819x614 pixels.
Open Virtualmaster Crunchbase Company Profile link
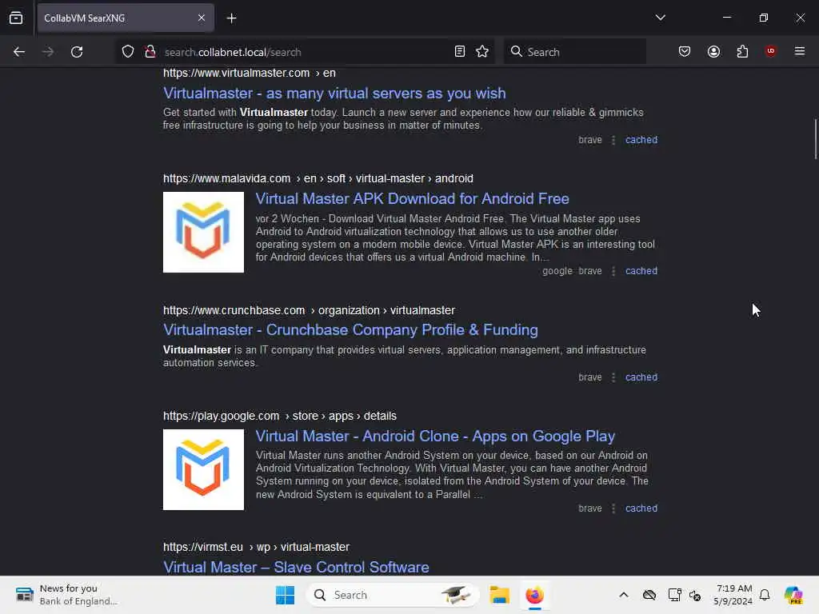coord(350,330)
